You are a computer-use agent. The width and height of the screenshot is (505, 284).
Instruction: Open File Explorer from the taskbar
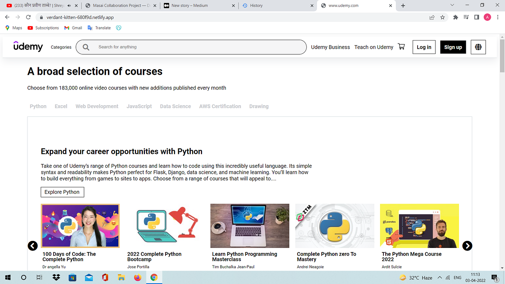(x=121, y=277)
